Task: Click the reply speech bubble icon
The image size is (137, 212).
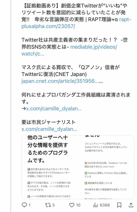Action: (24, 205)
